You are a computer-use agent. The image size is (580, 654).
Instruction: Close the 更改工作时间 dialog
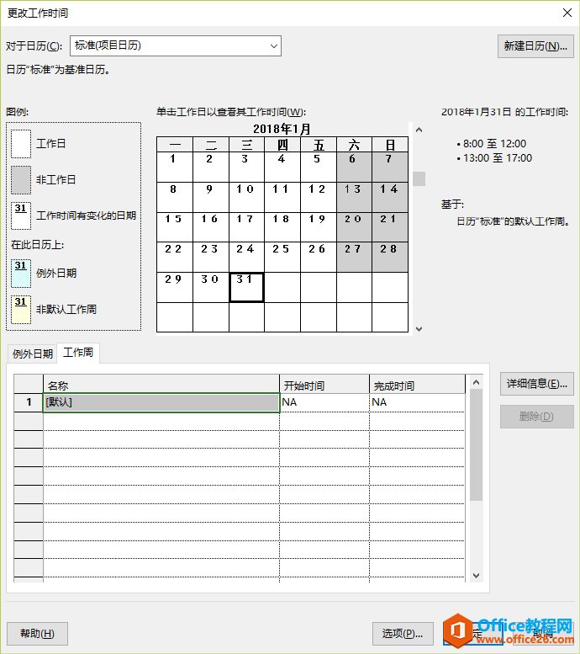pos(567,13)
